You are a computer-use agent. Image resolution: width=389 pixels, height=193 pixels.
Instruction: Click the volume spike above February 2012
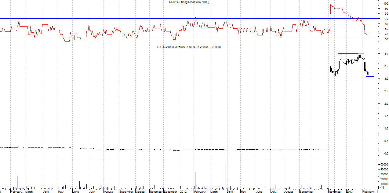point(195,180)
